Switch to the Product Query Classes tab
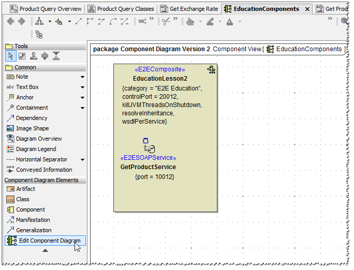Viewport: 354px width, 270px height. tap(121, 9)
